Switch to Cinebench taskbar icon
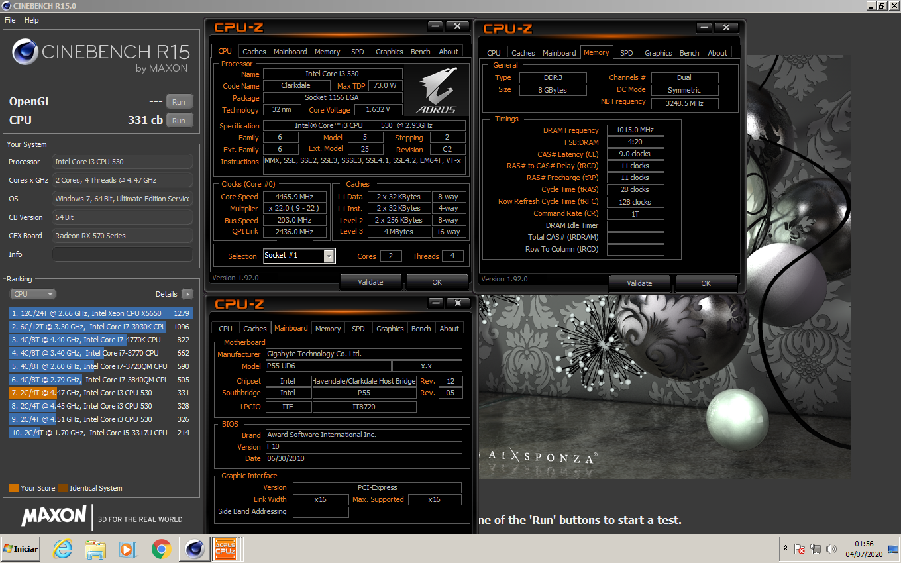This screenshot has width=901, height=563. 194,549
